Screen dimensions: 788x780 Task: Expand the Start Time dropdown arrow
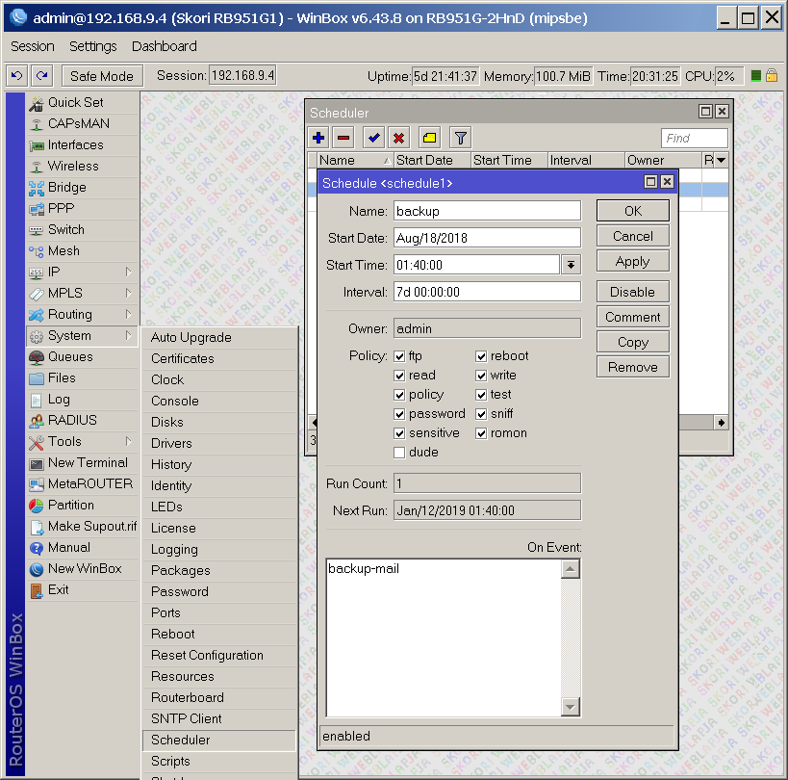tap(571, 265)
